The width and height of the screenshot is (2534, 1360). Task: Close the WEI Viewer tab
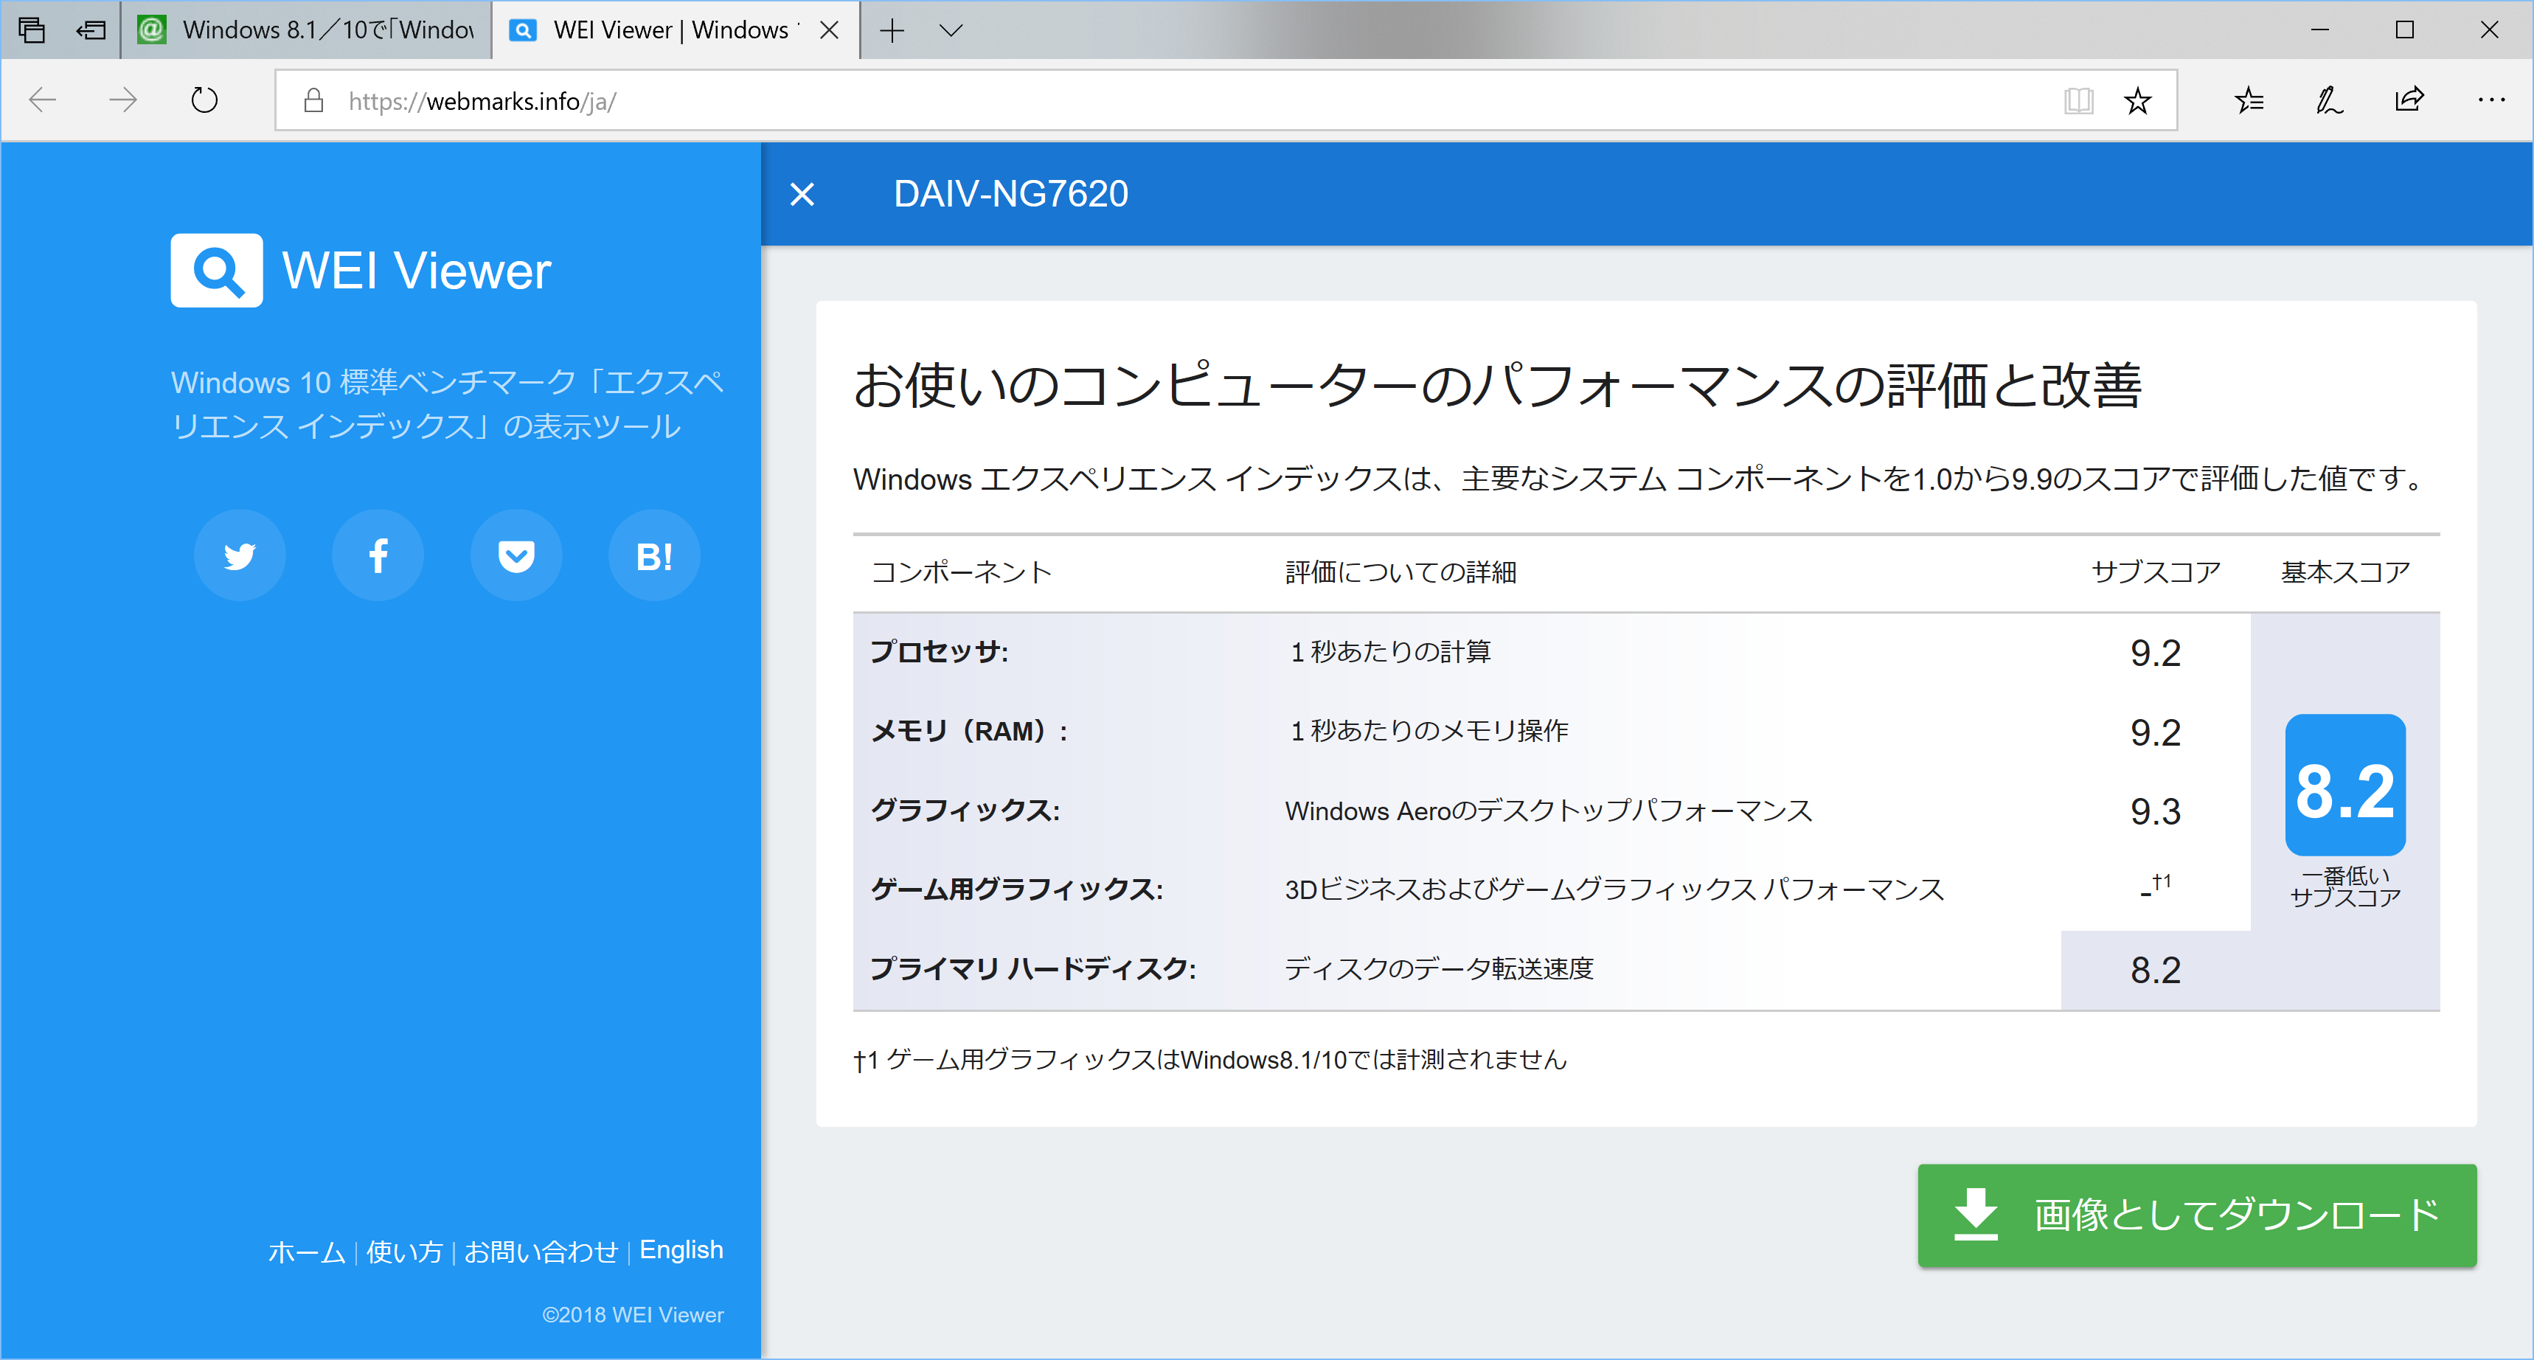click(x=829, y=30)
